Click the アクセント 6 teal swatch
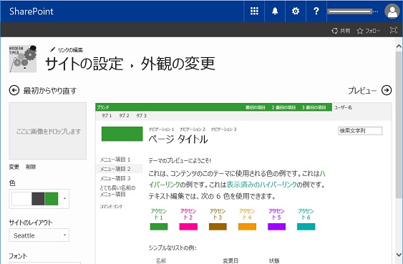The height and width of the screenshot is (264, 403). click(306, 227)
